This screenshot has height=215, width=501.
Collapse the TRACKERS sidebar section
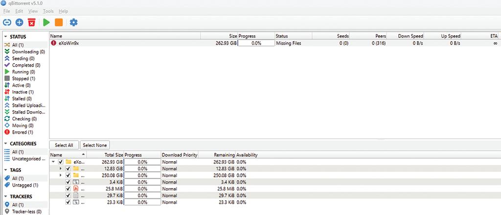(6, 196)
